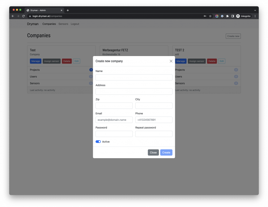
Task: Click the Address input field
Action: pos(134,91)
